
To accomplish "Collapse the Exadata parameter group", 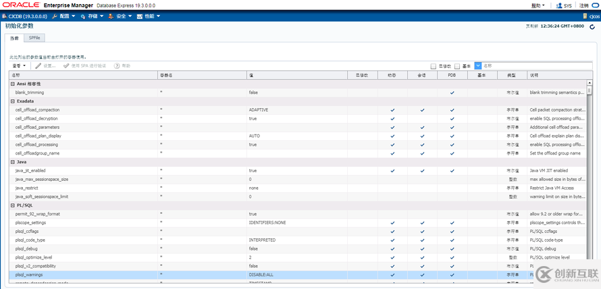I will point(12,101).
